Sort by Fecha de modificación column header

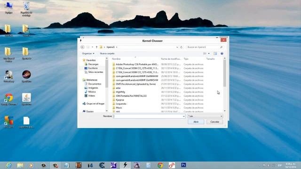pyautogui.click(x=171, y=59)
